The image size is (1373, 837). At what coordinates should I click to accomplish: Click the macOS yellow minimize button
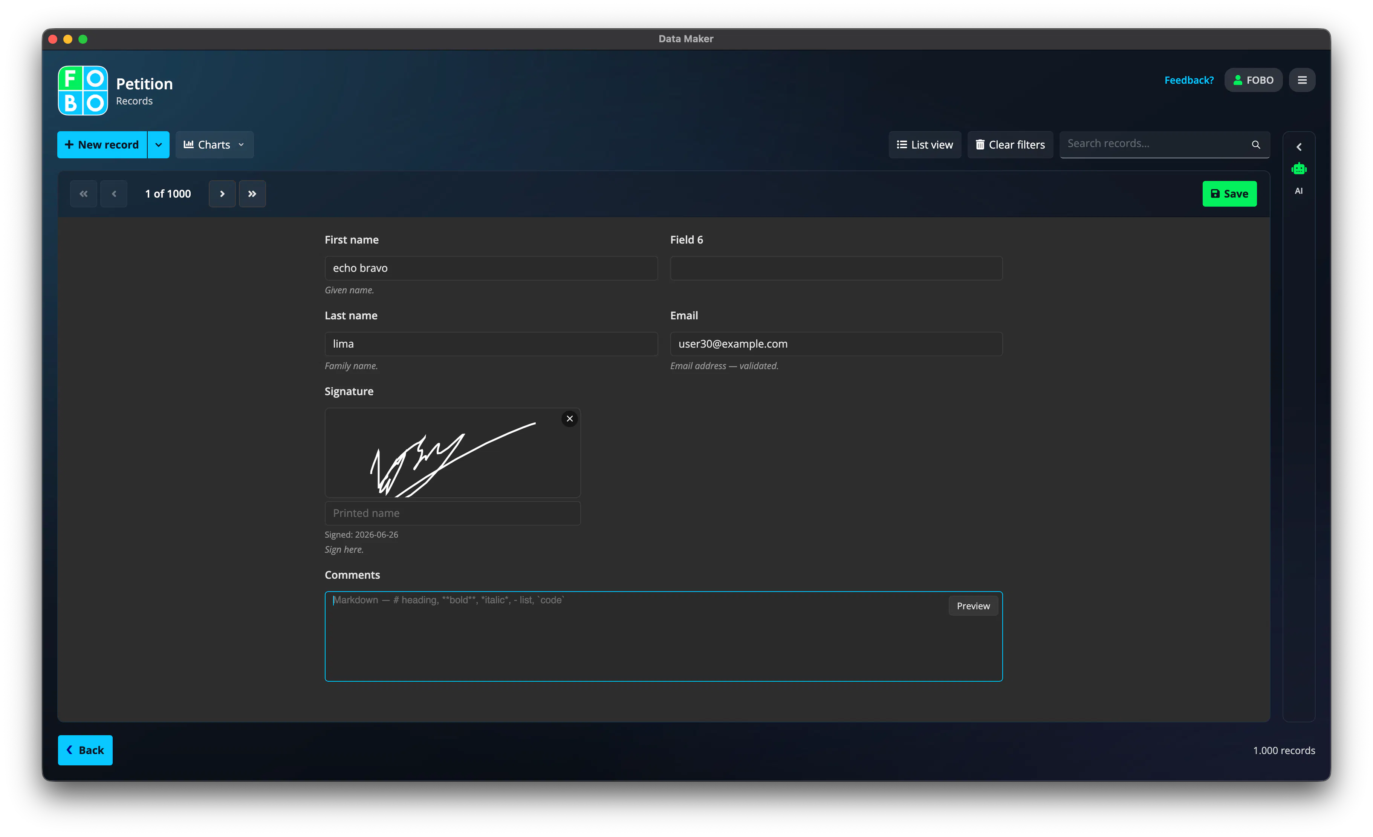click(68, 39)
